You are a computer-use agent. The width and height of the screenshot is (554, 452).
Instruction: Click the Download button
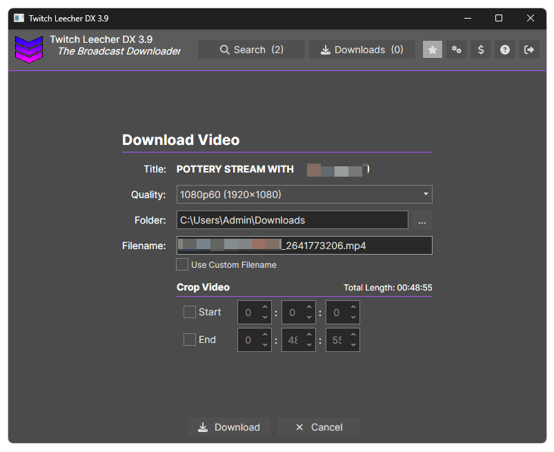230,426
